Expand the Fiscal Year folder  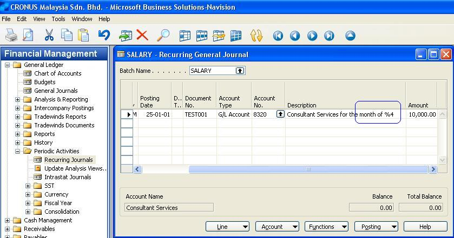pyautogui.click(x=28, y=203)
